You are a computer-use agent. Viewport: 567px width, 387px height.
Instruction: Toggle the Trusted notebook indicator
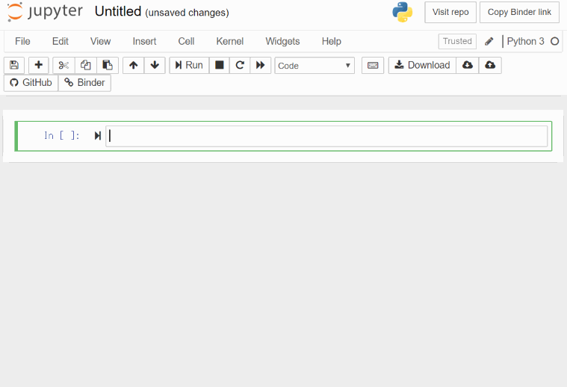457,41
